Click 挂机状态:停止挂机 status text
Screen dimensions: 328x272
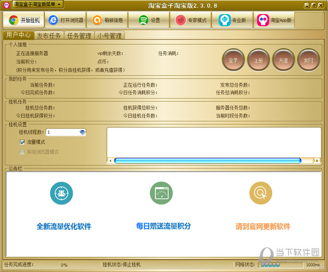coord(121,265)
